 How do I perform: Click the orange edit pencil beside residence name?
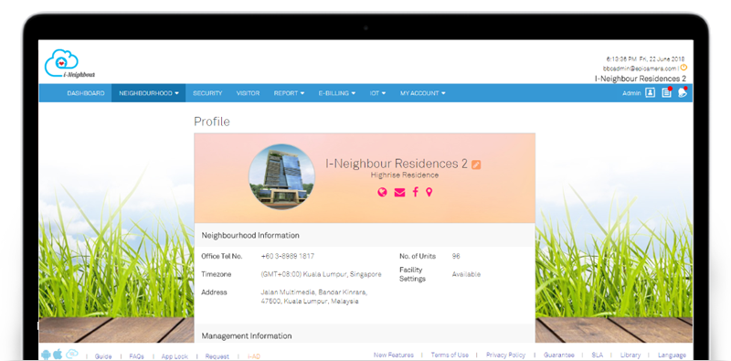point(476,165)
